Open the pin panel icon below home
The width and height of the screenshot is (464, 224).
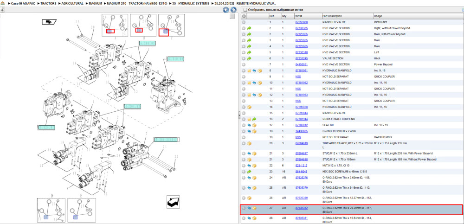2,10
